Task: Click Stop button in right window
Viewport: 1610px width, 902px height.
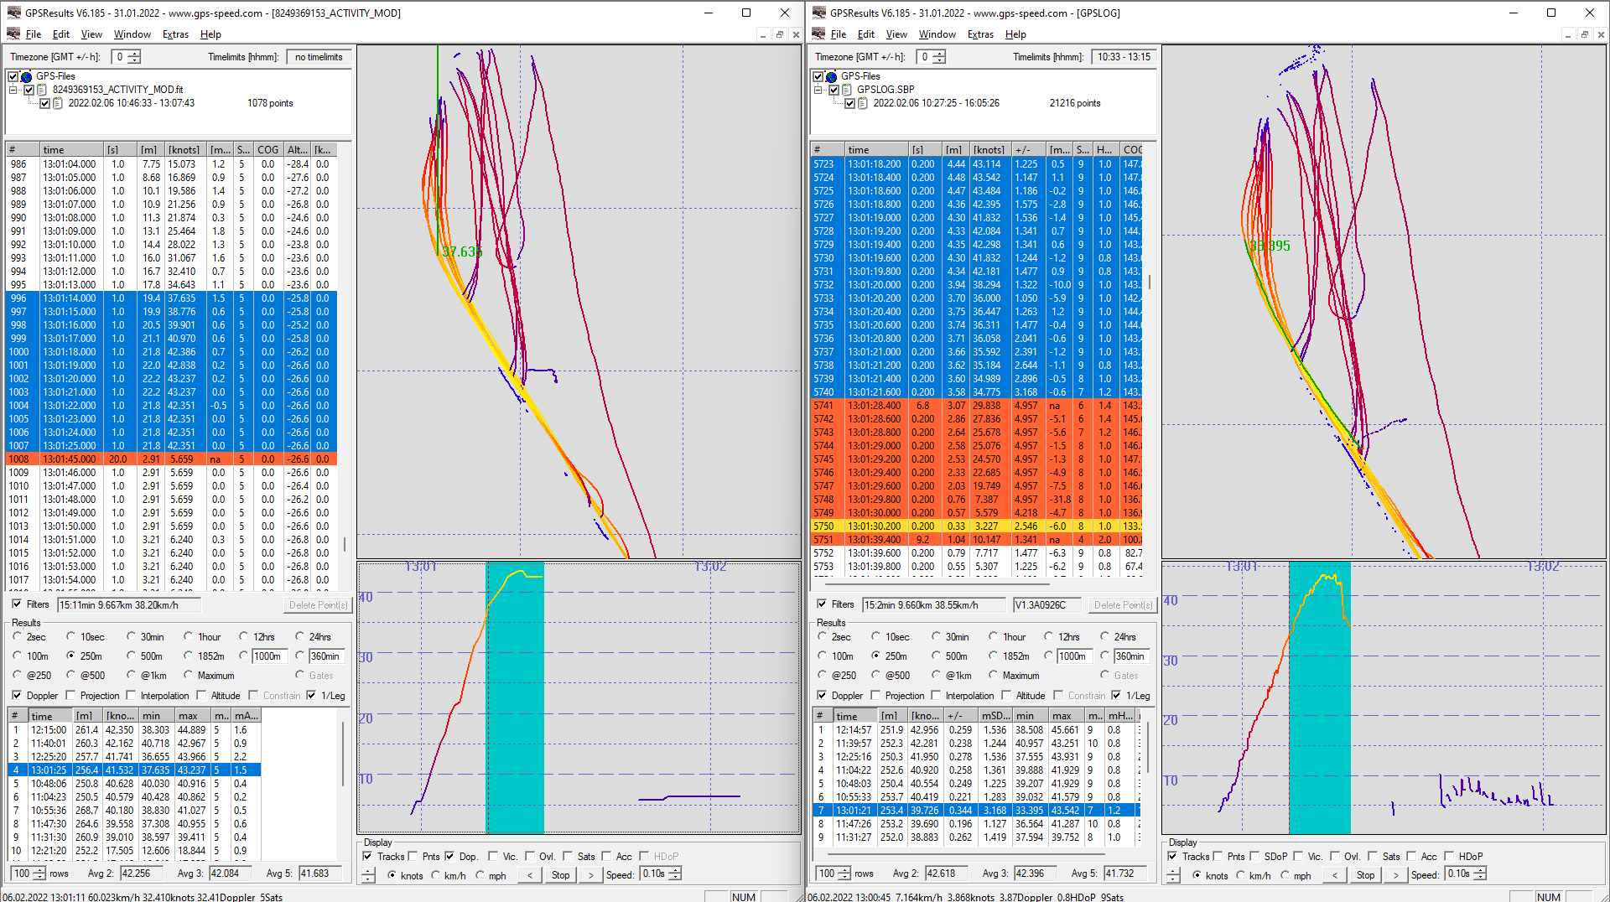Action: coord(1365,874)
